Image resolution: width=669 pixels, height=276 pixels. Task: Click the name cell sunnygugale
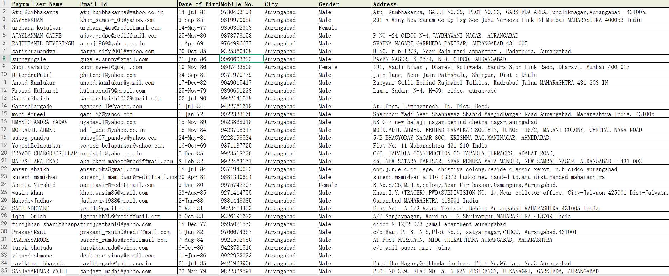[45, 59]
